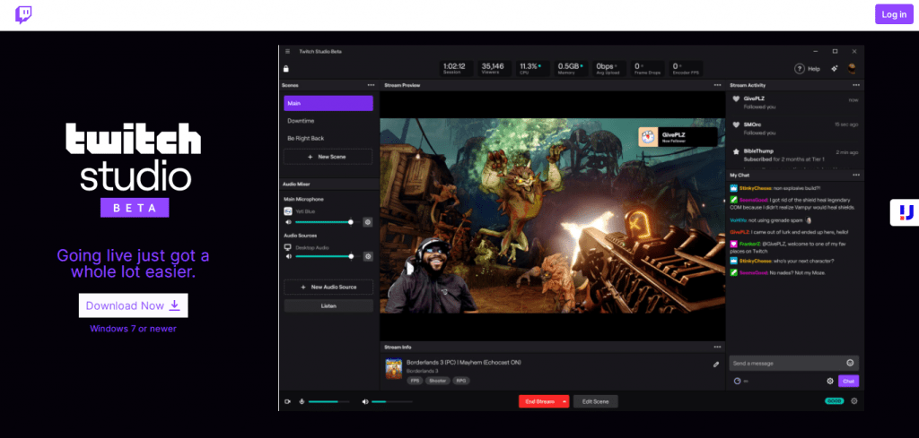The width and height of the screenshot is (919, 438).
Task: Expand the End Stream dropdown arrow
Action: tap(565, 401)
